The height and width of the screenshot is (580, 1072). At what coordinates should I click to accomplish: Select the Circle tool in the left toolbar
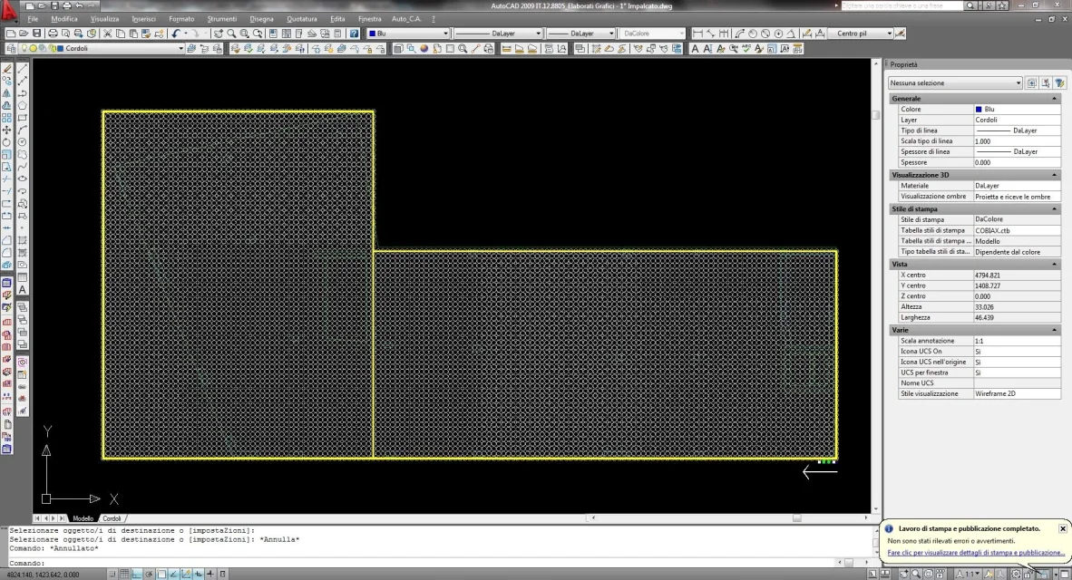pos(23,142)
